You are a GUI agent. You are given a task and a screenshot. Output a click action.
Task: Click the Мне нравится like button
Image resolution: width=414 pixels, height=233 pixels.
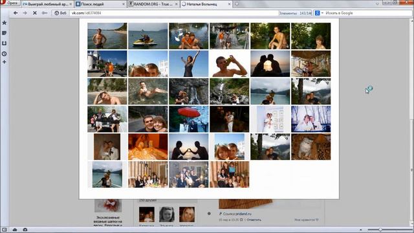(306, 220)
